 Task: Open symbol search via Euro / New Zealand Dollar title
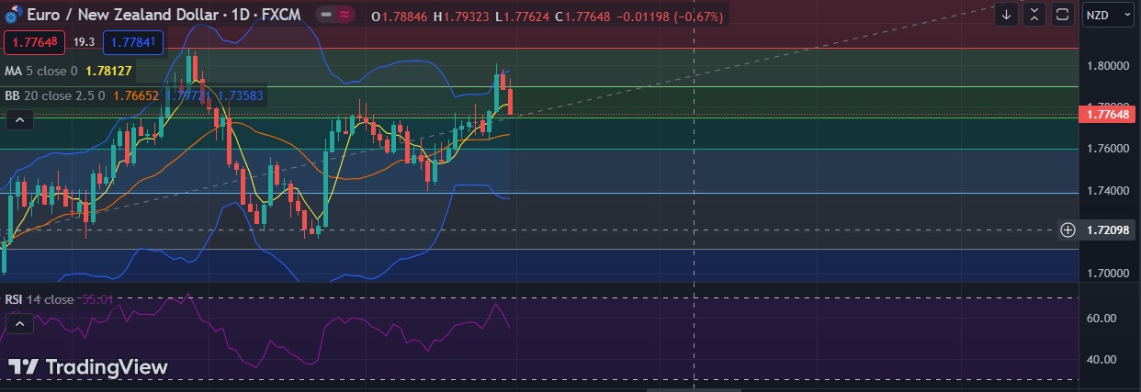point(121,17)
